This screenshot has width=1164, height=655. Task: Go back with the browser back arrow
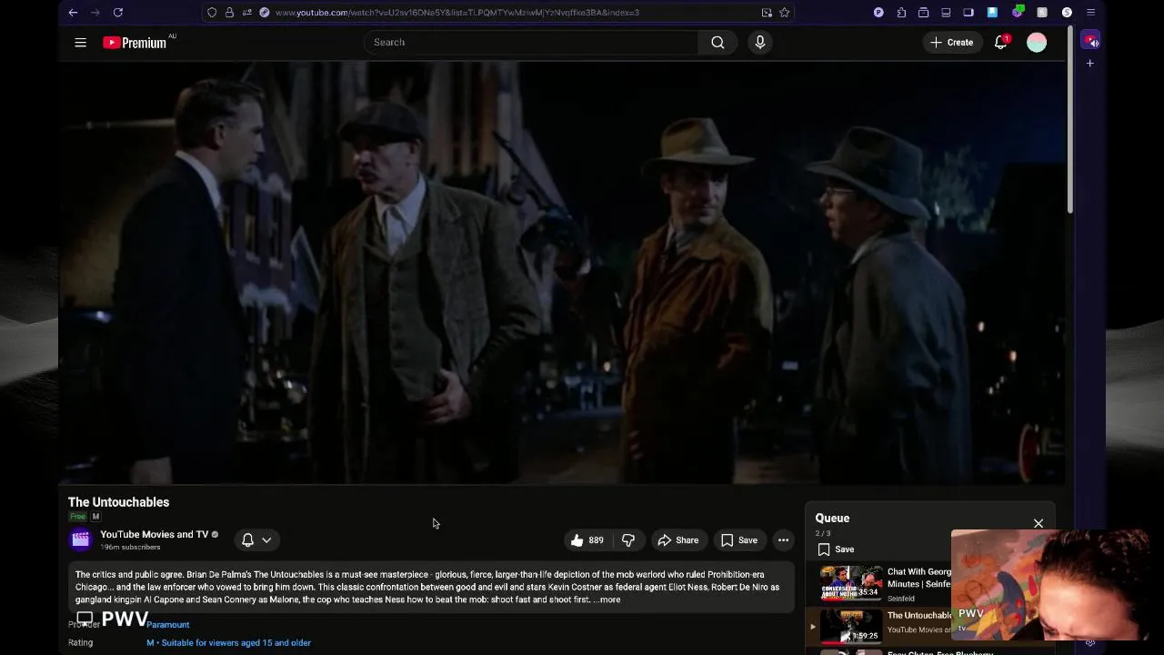(73, 12)
